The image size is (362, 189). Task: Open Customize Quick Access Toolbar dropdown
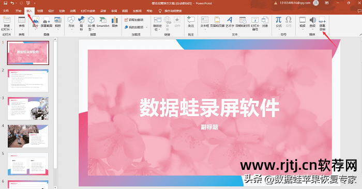tap(35, 3)
